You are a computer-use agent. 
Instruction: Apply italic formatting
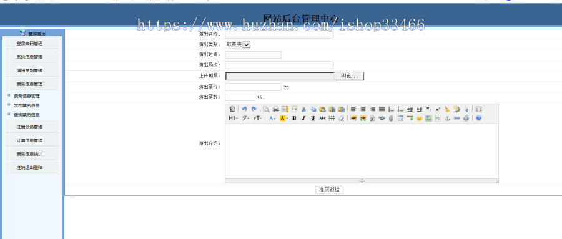303,118
